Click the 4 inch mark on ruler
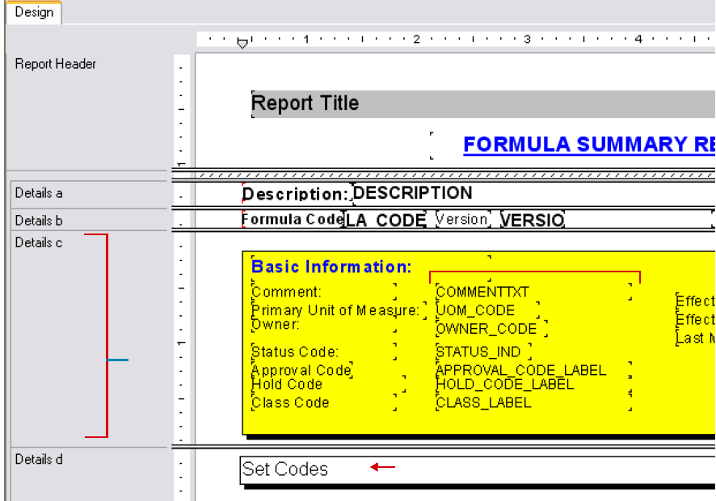Image resolution: width=716 pixels, height=501 pixels. tap(638, 40)
